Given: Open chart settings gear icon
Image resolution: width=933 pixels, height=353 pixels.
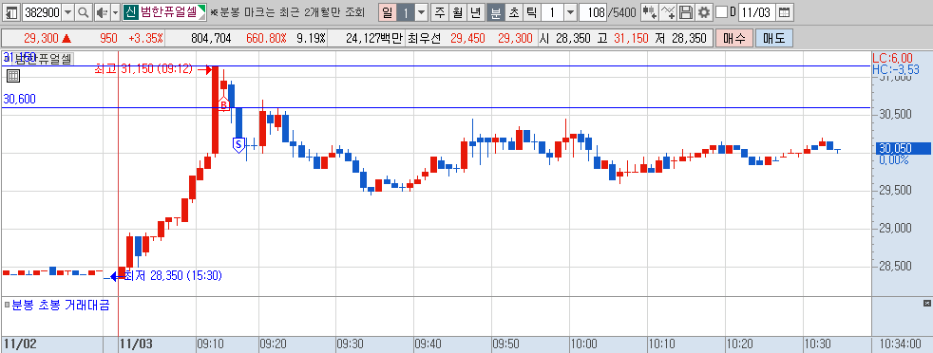Looking at the screenshot, I should (704, 12).
